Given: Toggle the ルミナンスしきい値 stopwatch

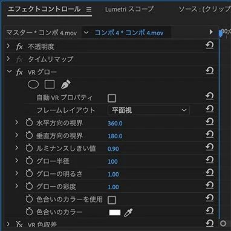Looking at the screenshot, I should [x=29, y=148].
